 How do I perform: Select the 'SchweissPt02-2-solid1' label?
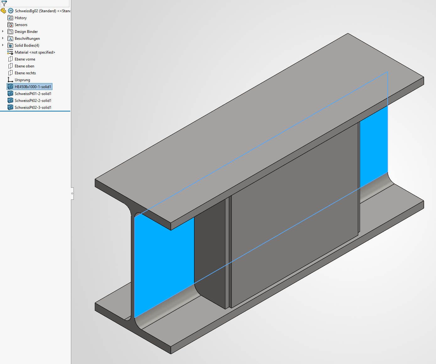(33, 101)
